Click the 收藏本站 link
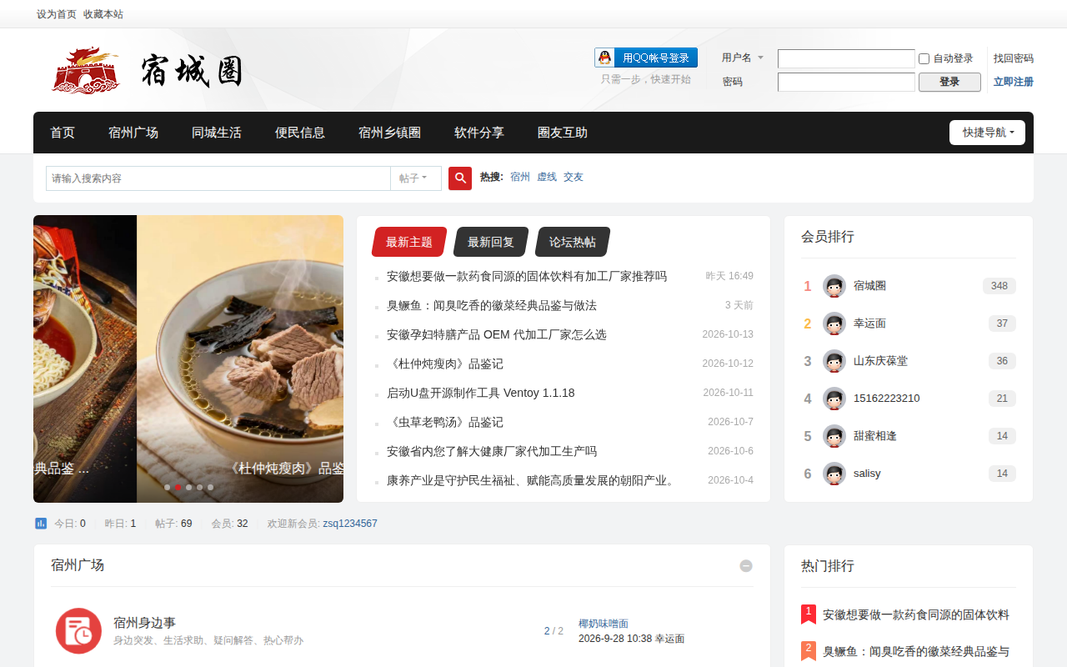1067x667 pixels. (x=103, y=14)
